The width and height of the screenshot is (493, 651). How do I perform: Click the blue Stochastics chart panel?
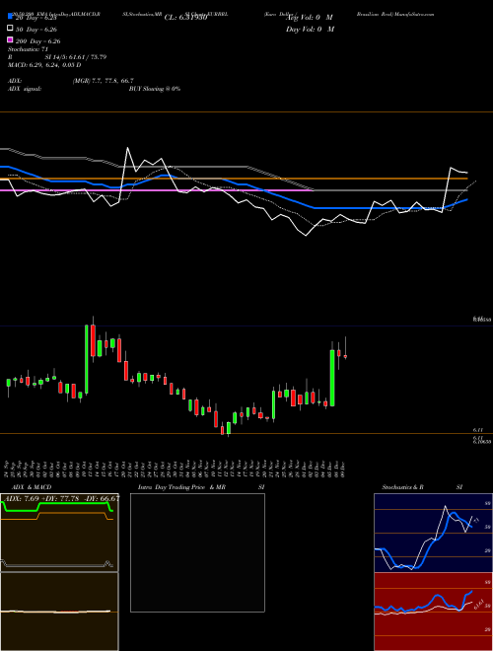tap(433, 533)
